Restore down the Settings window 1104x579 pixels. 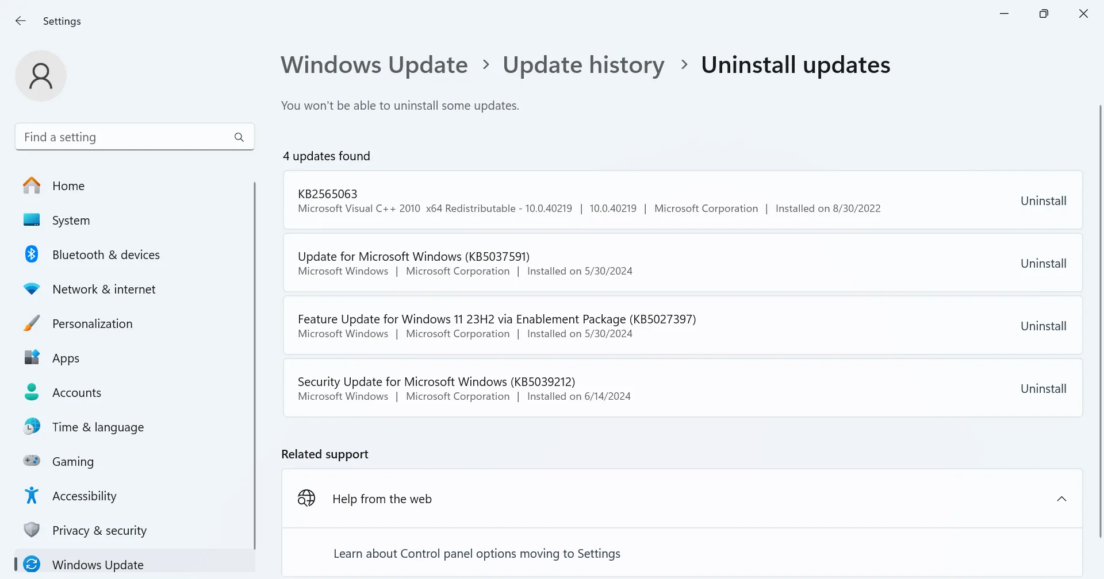(x=1044, y=14)
